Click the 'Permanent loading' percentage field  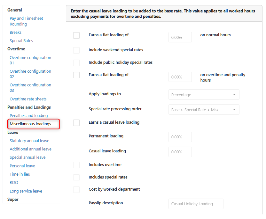[180, 137]
